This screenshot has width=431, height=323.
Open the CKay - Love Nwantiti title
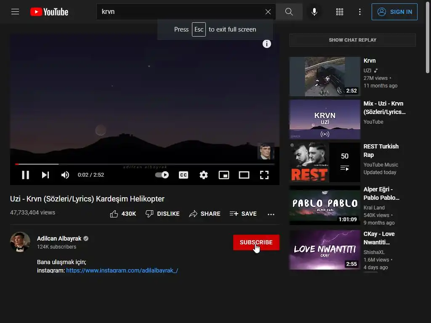coord(379,238)
